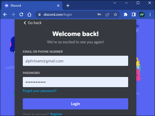Image resolution: width=155 pixels, height=116 pixels.
Task: Open the extensions puzzle icon
Action: (x=126, y=14)
